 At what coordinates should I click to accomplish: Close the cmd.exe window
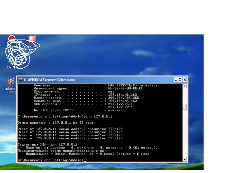185,80
